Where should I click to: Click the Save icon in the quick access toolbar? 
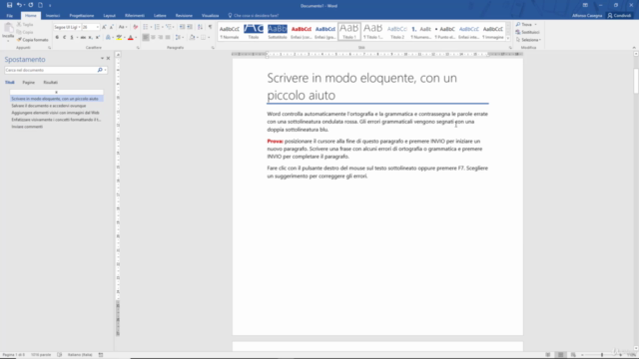(x=9, y=5)
